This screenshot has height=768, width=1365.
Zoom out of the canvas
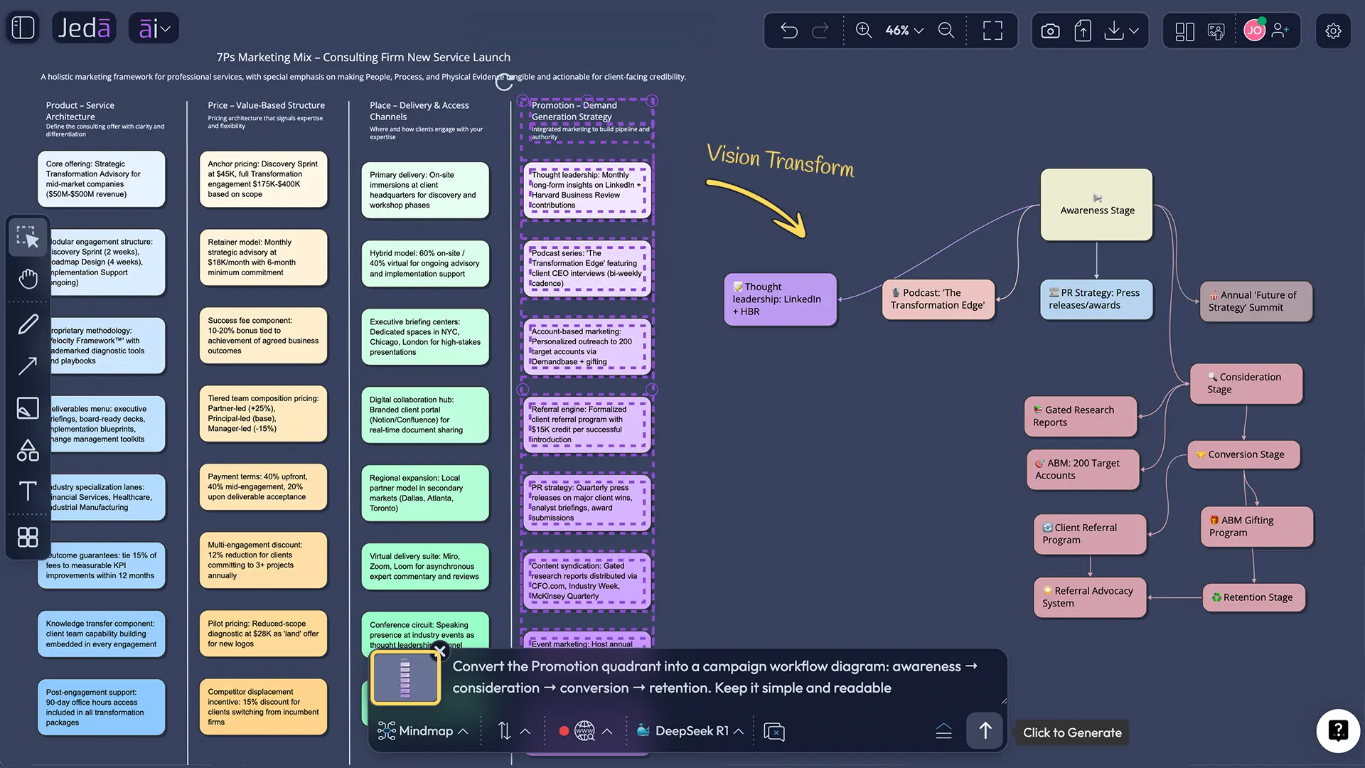pos(946,31)
